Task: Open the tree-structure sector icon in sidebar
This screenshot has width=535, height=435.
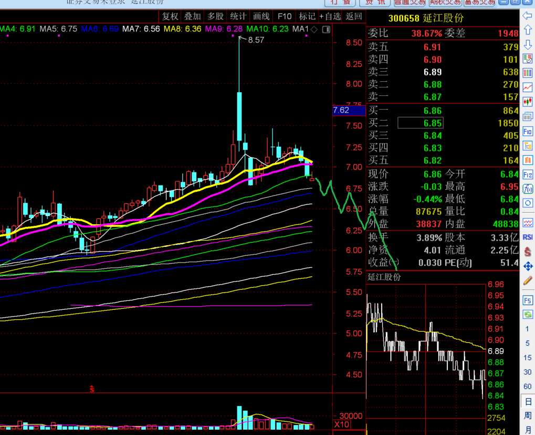Action: tap(528, 146)
